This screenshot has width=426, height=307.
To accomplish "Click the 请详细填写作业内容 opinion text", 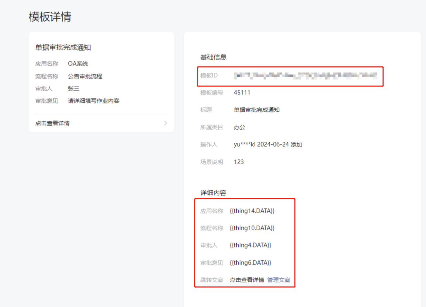I will tap(94, 101).
